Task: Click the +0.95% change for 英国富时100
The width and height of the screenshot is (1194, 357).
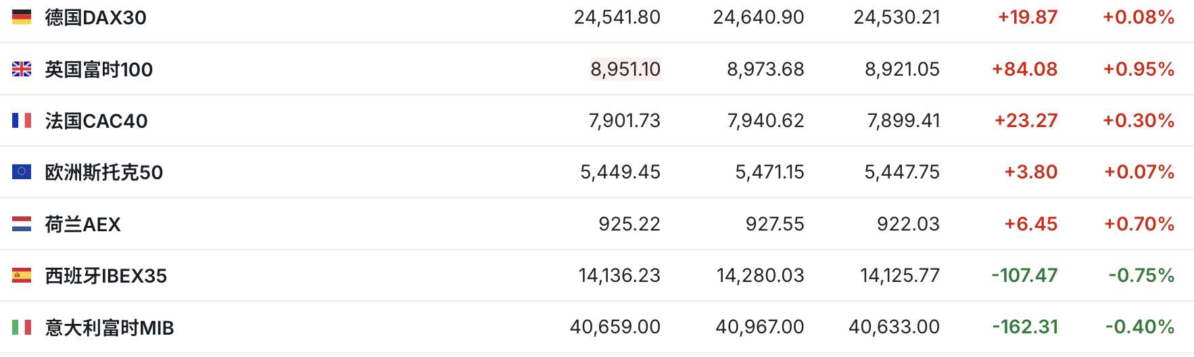Action: 1139,69
